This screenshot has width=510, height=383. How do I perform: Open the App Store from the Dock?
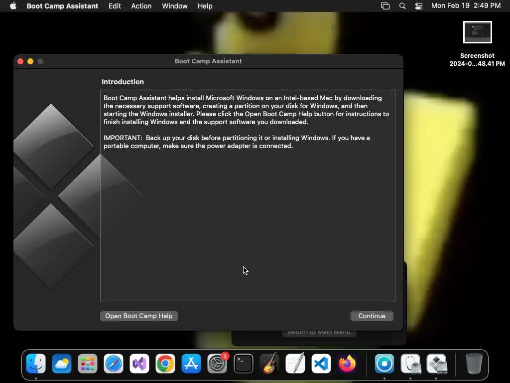pos(191,364)
